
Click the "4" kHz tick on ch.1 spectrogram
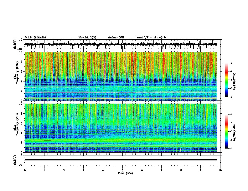(x=22, y=81)
